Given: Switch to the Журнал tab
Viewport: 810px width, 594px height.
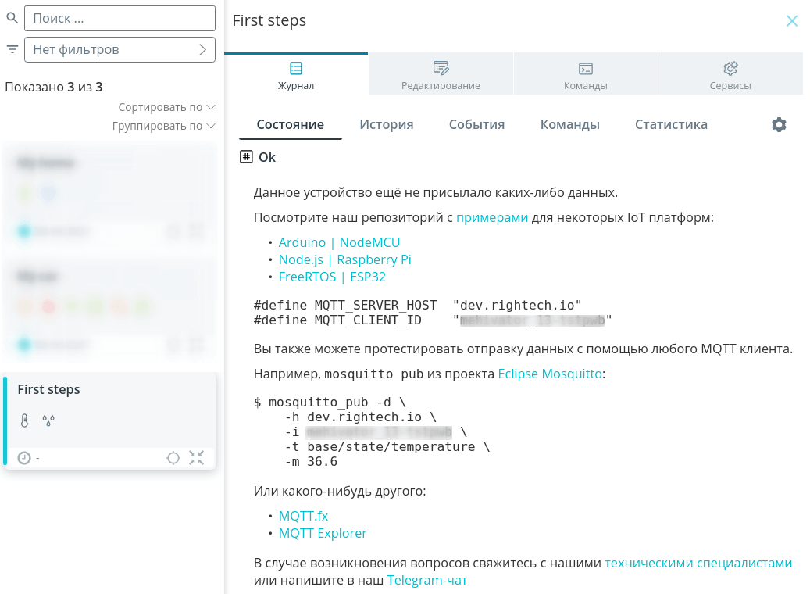Looking at the screenshot, I should [x=296, y=74].
